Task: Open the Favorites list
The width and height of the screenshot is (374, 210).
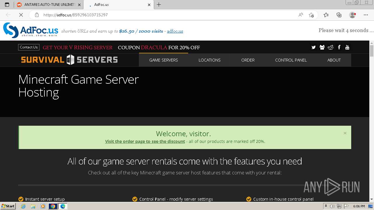Action: point(326,15)
